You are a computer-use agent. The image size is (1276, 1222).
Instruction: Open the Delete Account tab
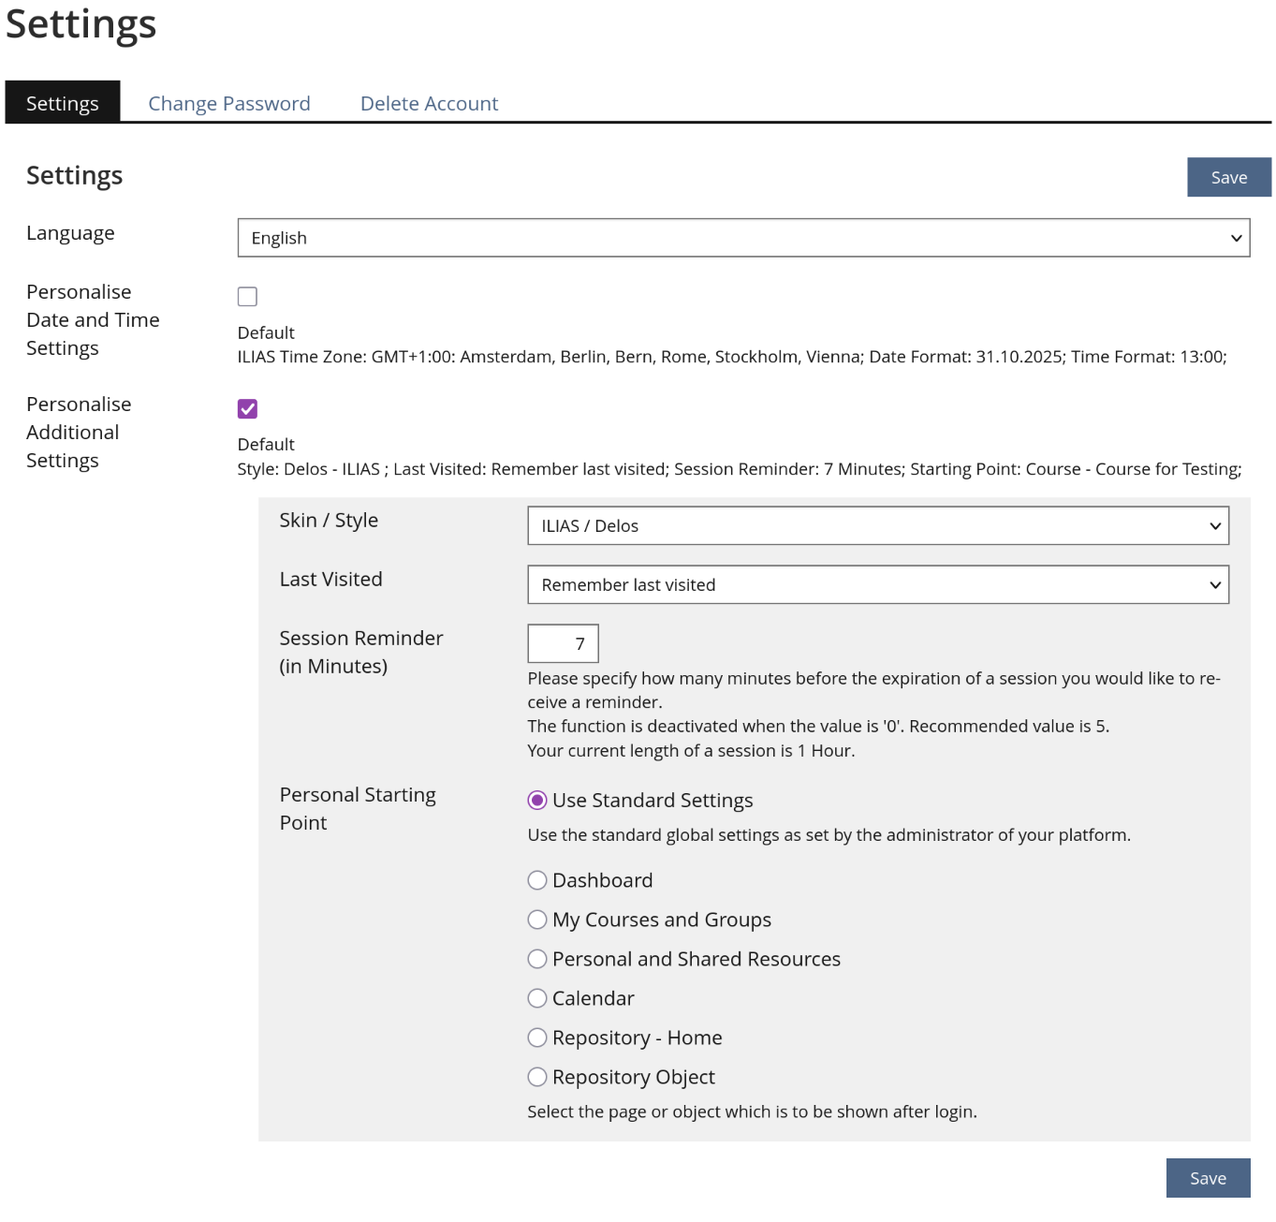(429, 103)
